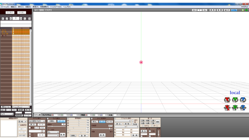Click the green Y icon beside camera center
Screen dimensions: 249x140
(x=62, y=115)
